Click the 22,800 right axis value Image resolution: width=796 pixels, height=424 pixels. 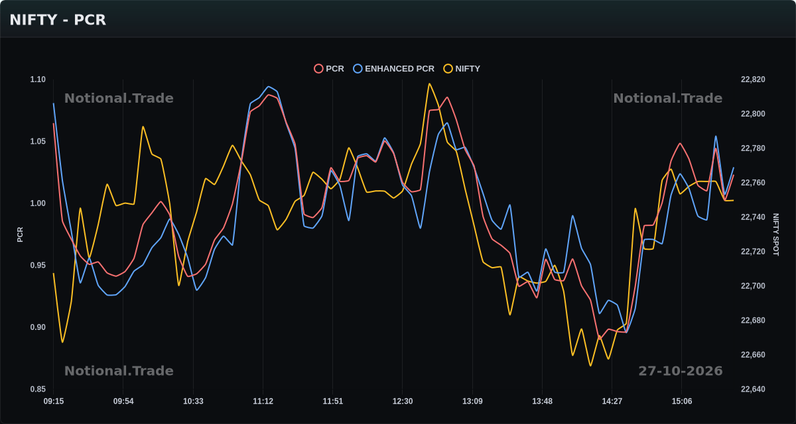[753, 114]
